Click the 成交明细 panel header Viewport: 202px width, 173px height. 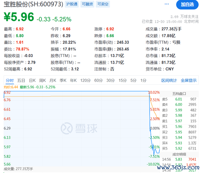(x=179, y=154)
